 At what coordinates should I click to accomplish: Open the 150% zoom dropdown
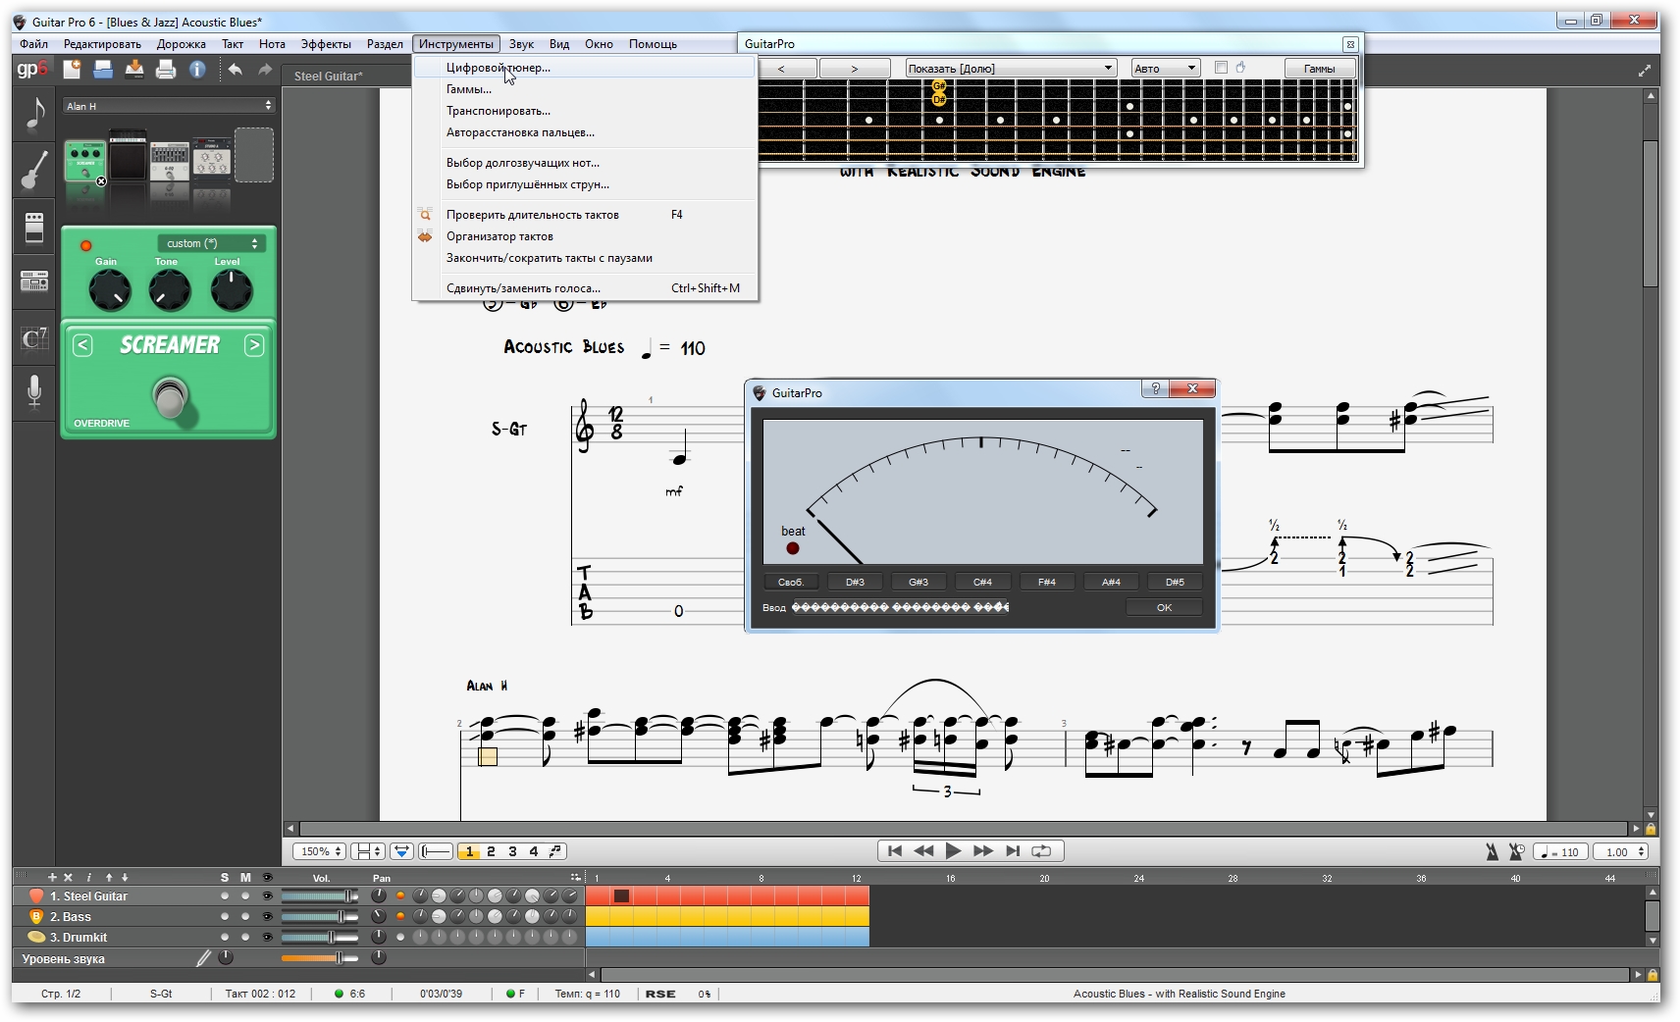320,851
